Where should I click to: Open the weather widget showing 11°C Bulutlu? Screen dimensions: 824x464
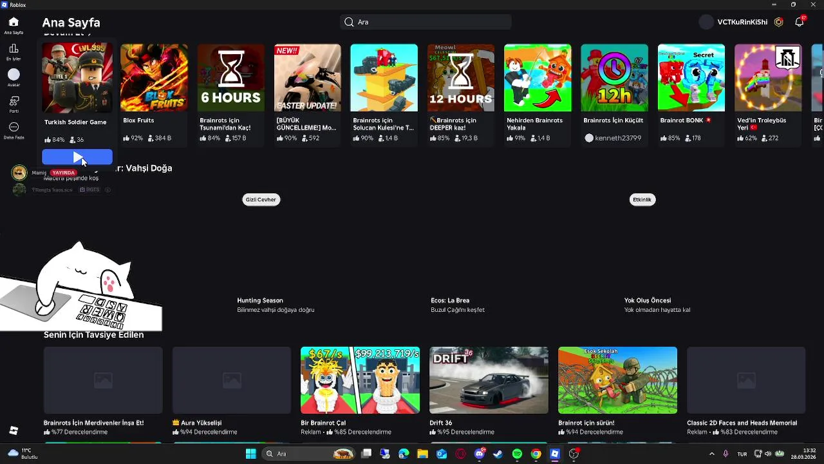click(x=23, y=454)
